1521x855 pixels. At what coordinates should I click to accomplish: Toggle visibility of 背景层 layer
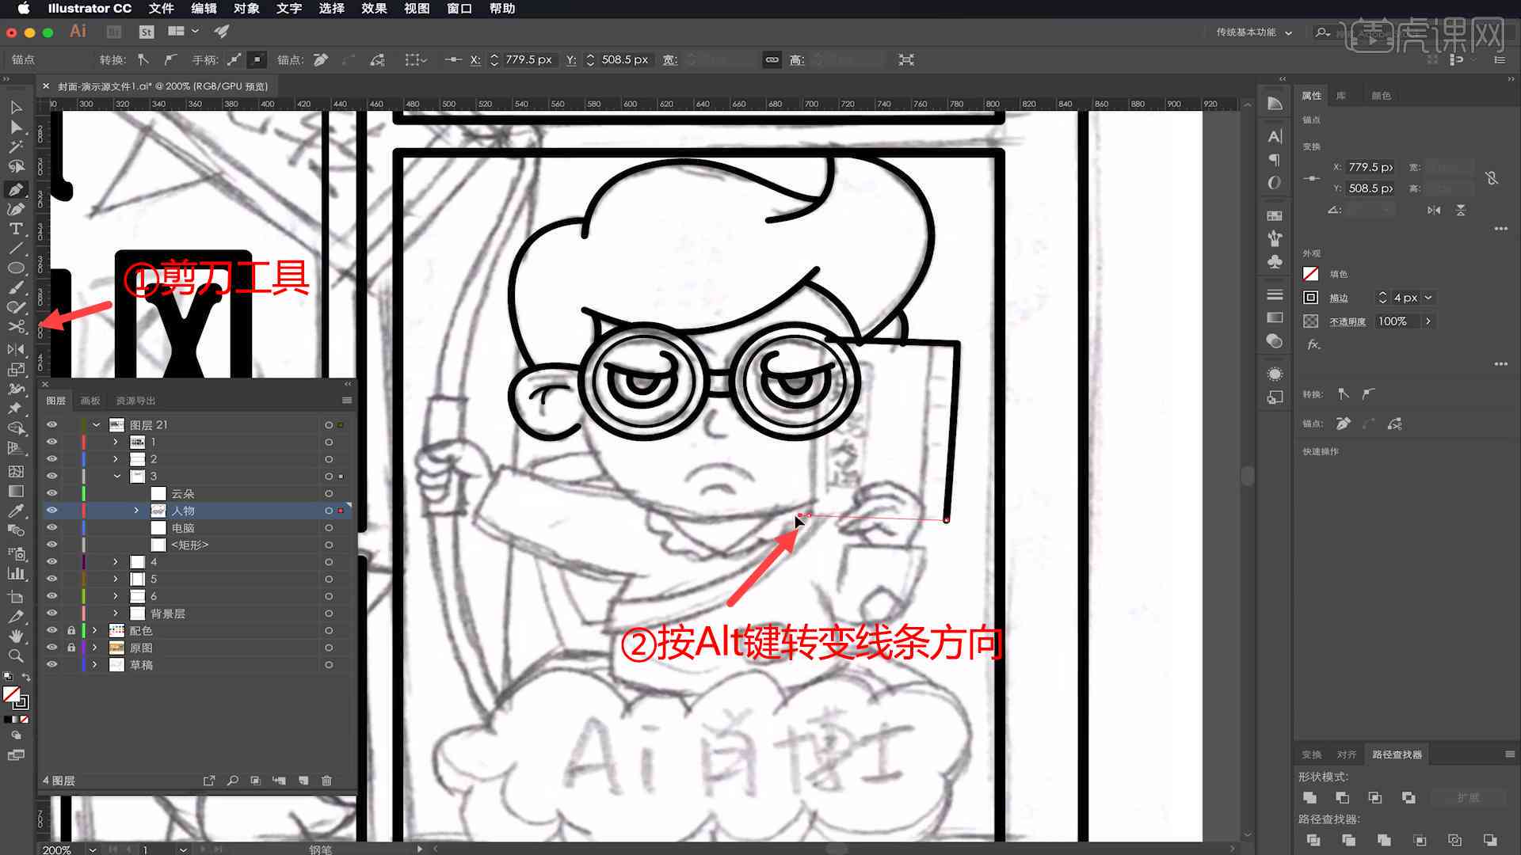[x=51, y=613]
